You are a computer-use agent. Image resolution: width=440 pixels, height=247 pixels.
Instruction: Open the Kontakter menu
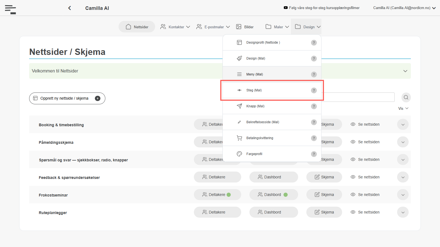click(x=175, y=27)
